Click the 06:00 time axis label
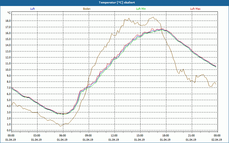 coord(62,136)
